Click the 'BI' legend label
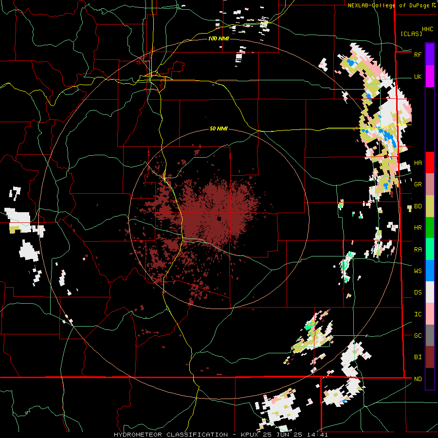The width and height of the screenshot is (438, 438). [418, 357]
